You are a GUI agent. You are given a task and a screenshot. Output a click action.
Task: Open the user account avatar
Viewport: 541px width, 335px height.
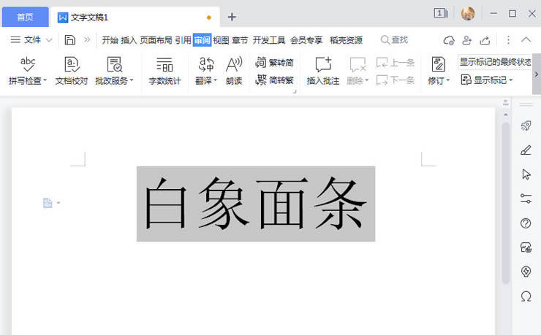468,14
